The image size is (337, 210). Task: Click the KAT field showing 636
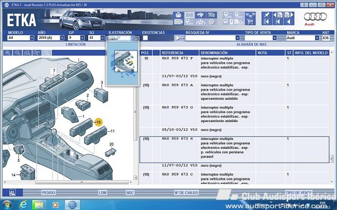[326, 38]
